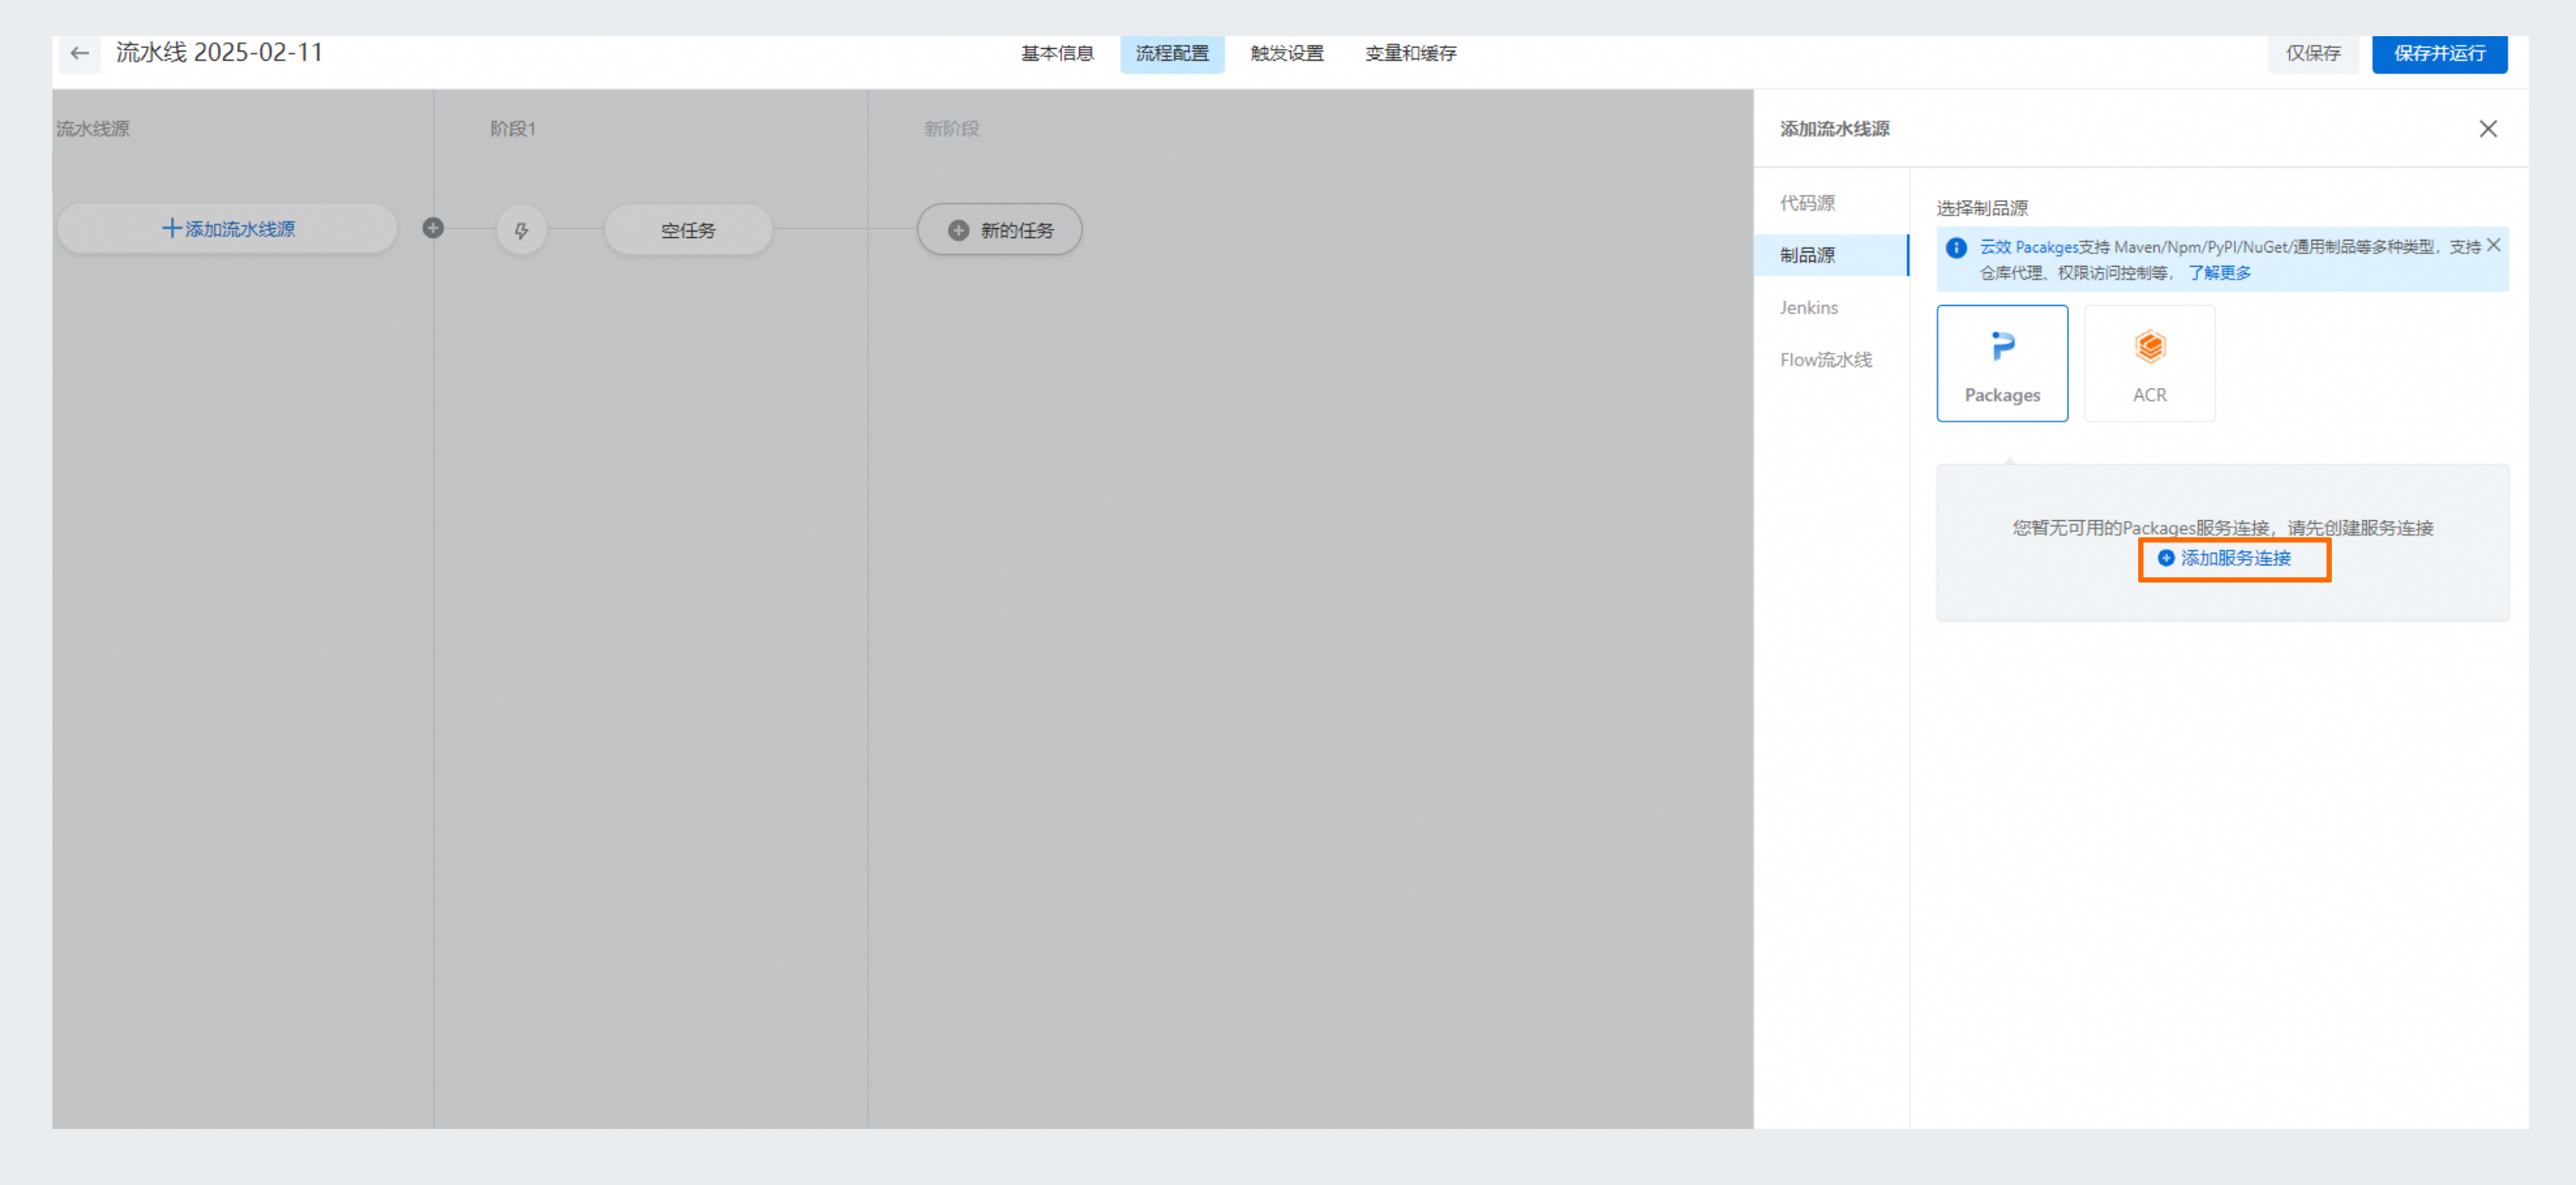Click the 仅保存 button
Screen dimensions: 2576x1185
tap(2313, 53)
